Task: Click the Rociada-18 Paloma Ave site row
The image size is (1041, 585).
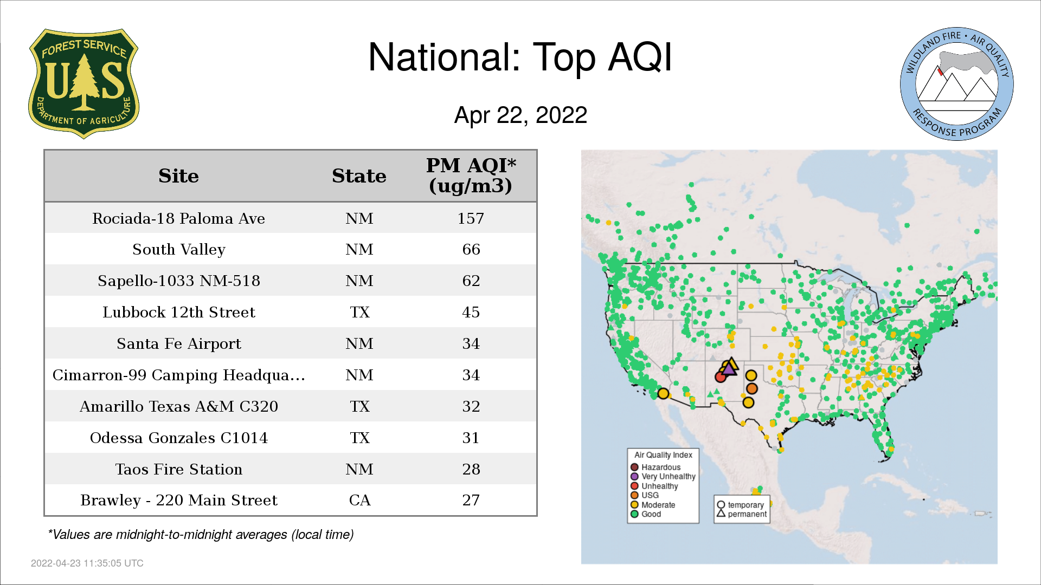Action: 291,218
